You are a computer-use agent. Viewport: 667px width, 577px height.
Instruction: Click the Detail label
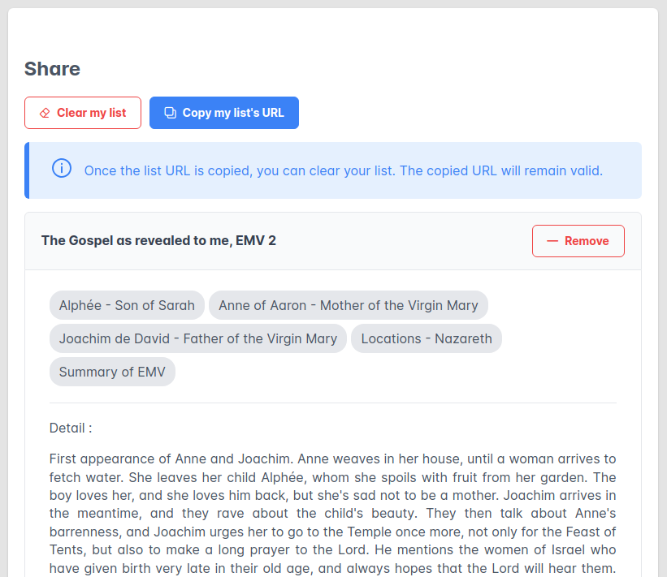71,428
